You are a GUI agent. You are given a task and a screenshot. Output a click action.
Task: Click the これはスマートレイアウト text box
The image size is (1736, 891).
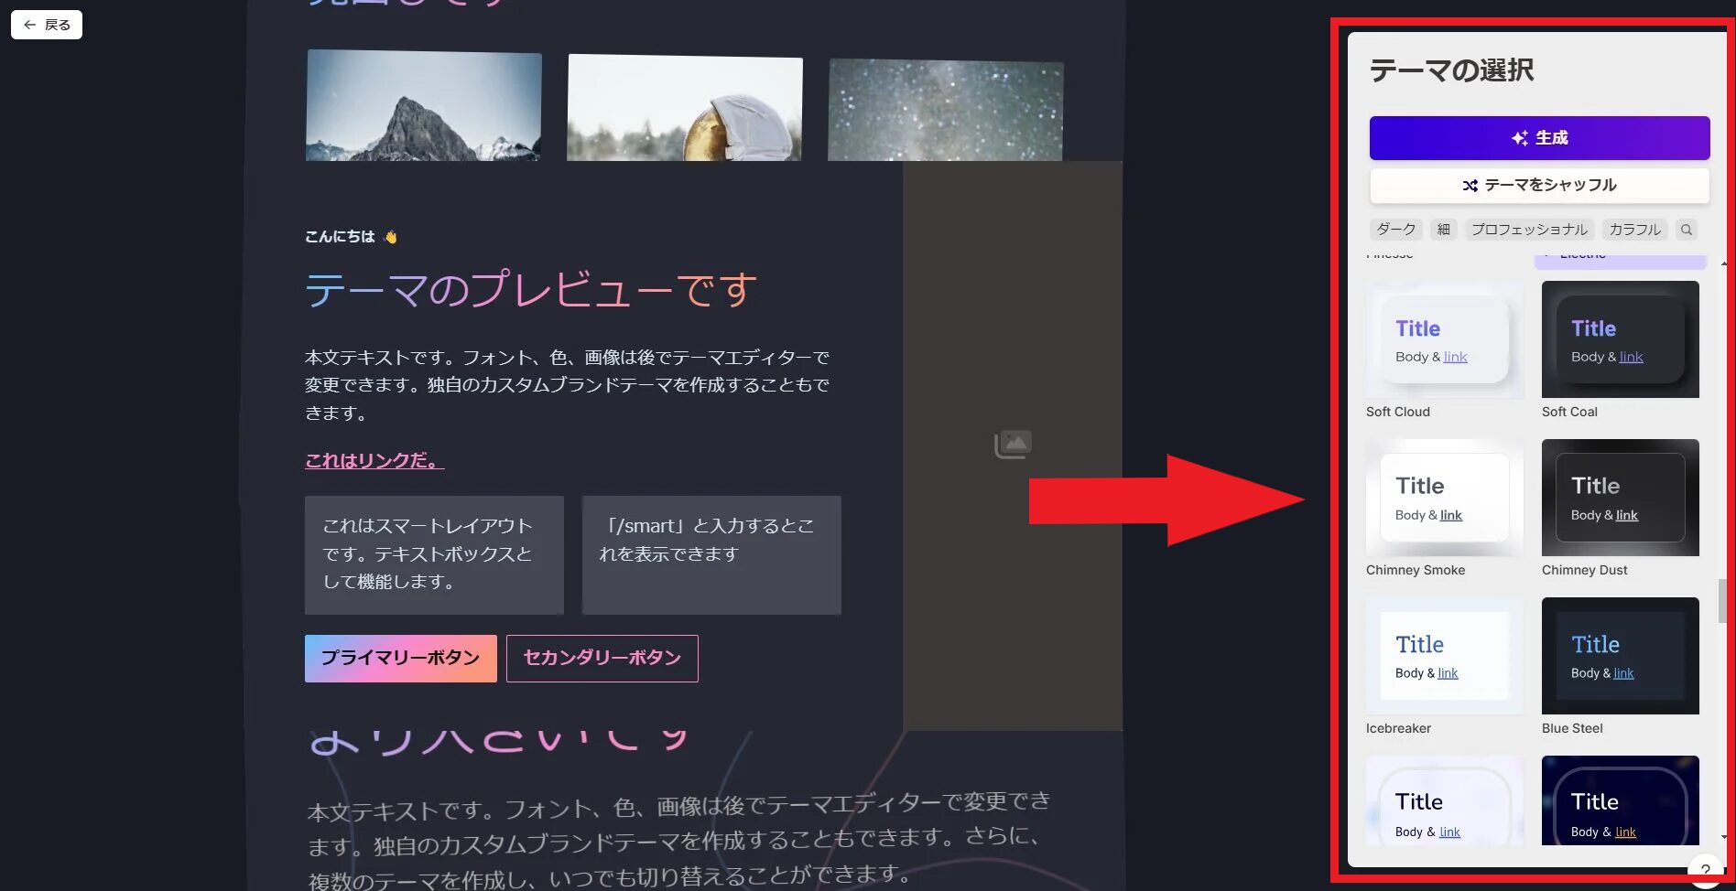(434, 555)
